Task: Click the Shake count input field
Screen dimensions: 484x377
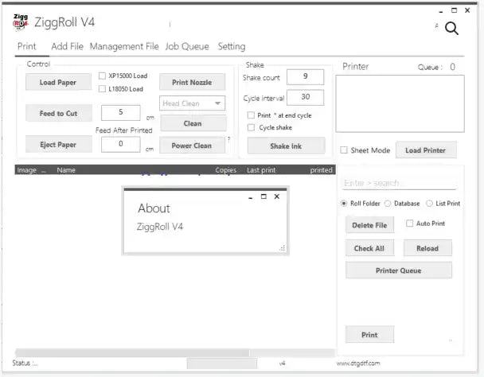Action: (x=305, y=76)
